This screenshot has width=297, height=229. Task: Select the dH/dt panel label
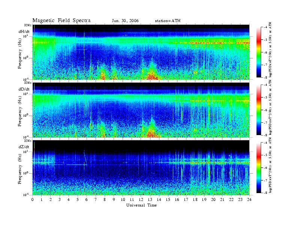[x=24, y=31]
